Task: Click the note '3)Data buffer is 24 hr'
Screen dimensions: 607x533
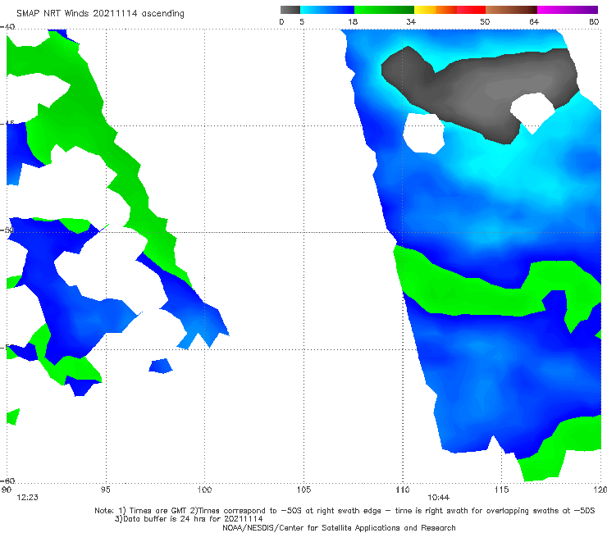Action: pyautogui.click(x=189, y=519)
